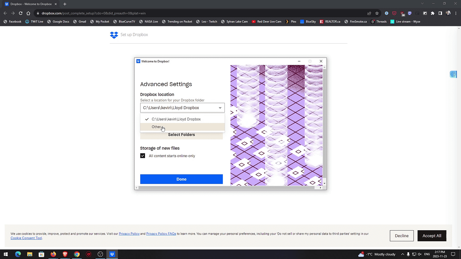Follow the Privacy Policy FAQs link

tap(161, 234)
